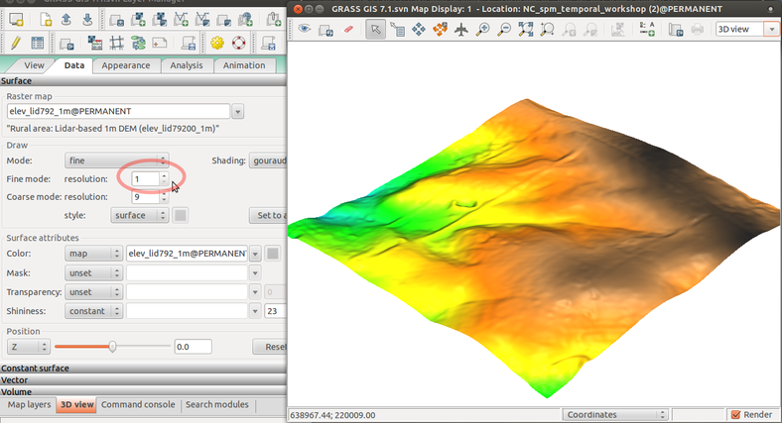Open the help lifebuoy icon
The width and height of the screenshot is (782, 423).
pyautogui.click(x=239, y=44)
